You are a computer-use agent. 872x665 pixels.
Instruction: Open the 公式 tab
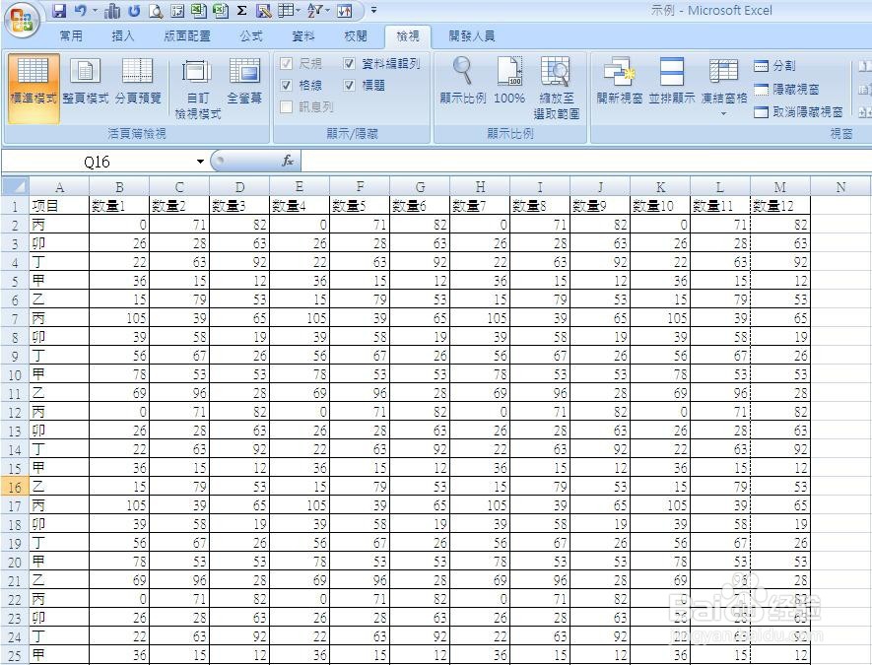coord(251,36)
